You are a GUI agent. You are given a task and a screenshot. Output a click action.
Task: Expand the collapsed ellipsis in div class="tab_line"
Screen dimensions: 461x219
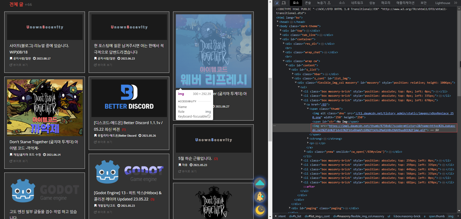click(x=321, y=35)
